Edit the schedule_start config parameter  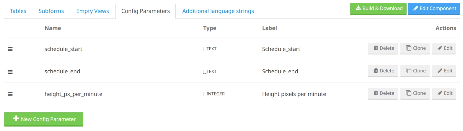(444, 48)
